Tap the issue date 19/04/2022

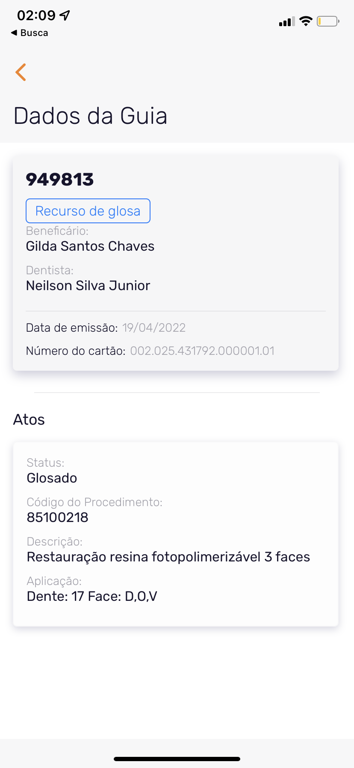coord(154,328)
